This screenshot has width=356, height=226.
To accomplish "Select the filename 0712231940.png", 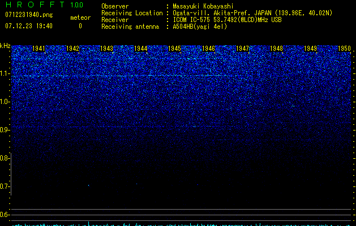I will pyautogui.click(x=29, y=15).
